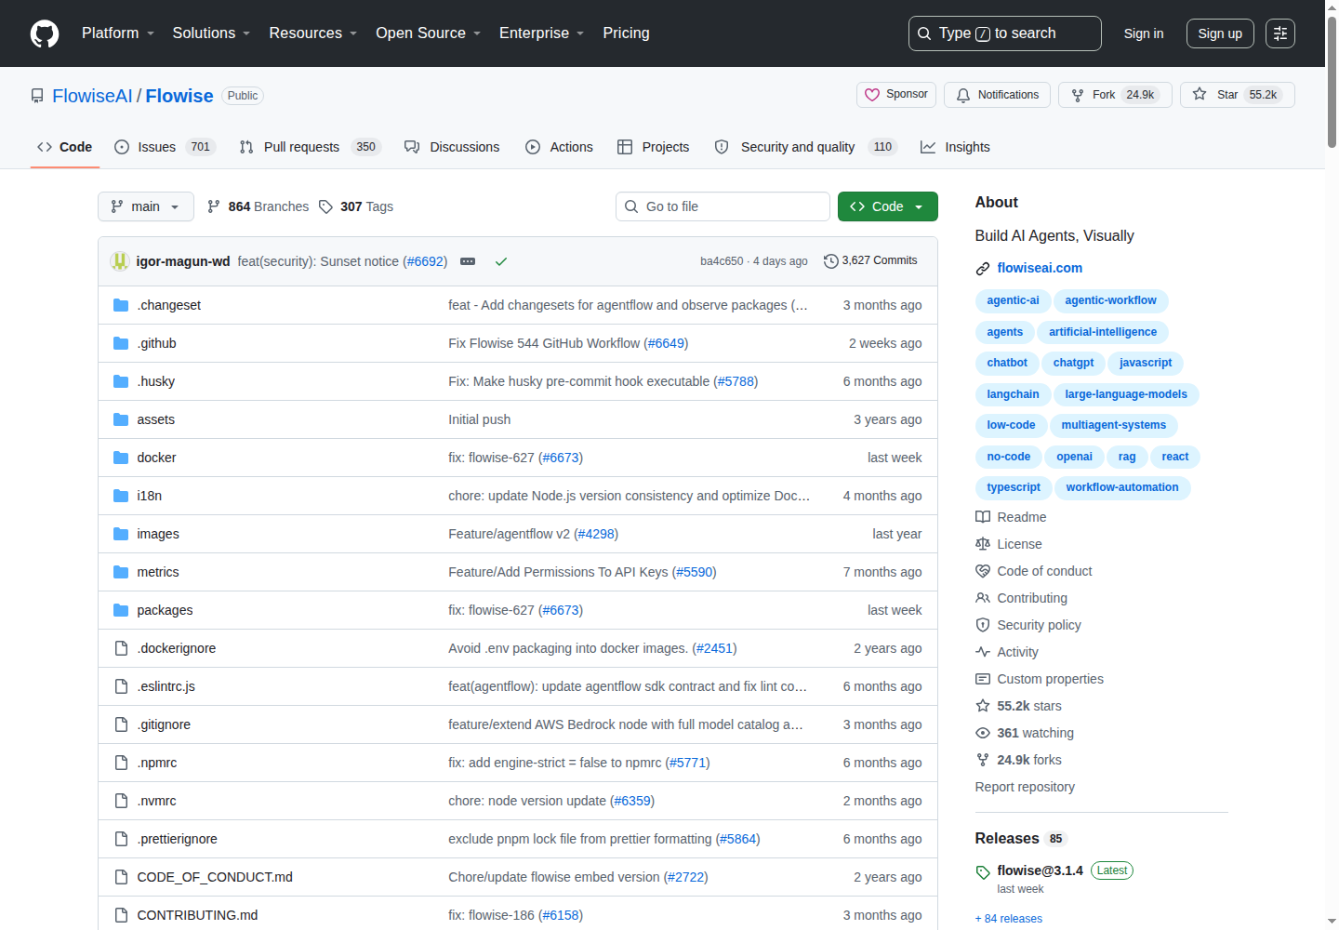Viewport: 1339px width, 930px height.
Task: Open Notifications bell button
Action: (x=997, y=95)
